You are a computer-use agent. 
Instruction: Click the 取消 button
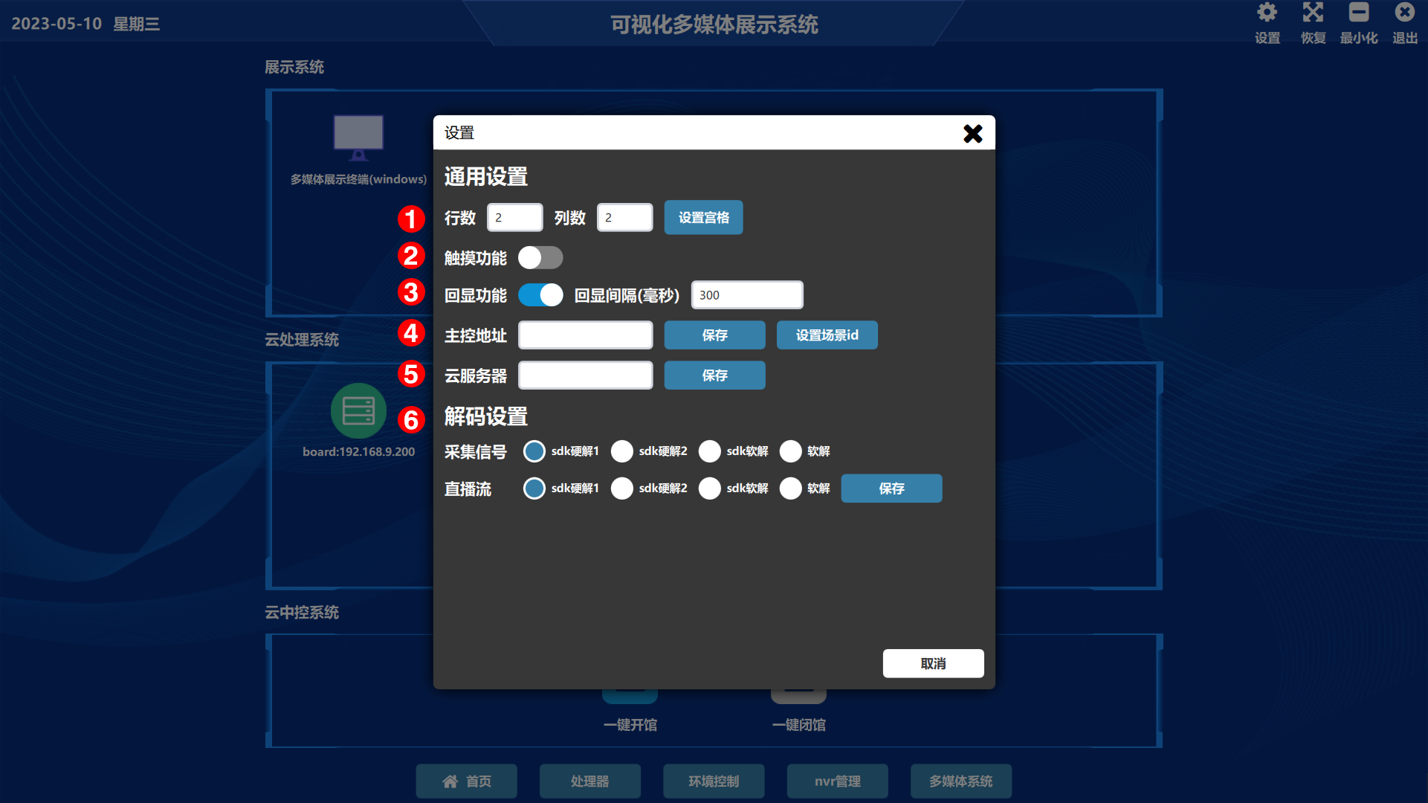(x=933, y=663)
